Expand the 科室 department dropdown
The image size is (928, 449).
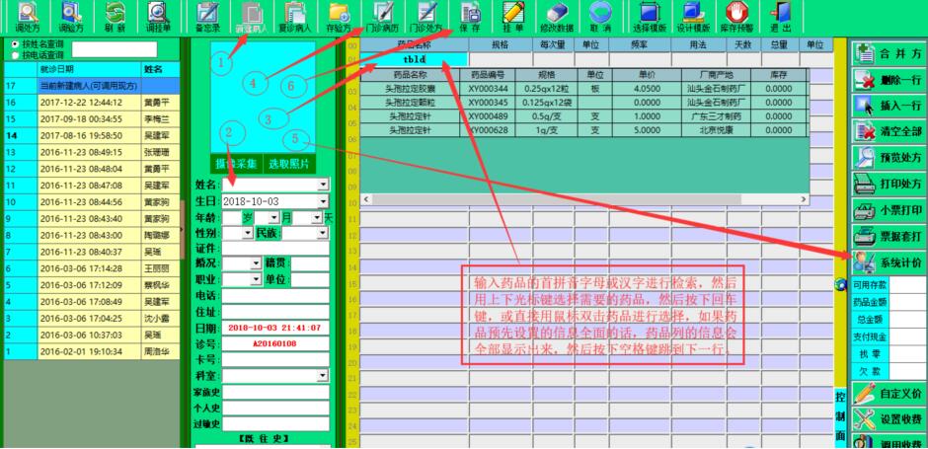coord(323,375)
